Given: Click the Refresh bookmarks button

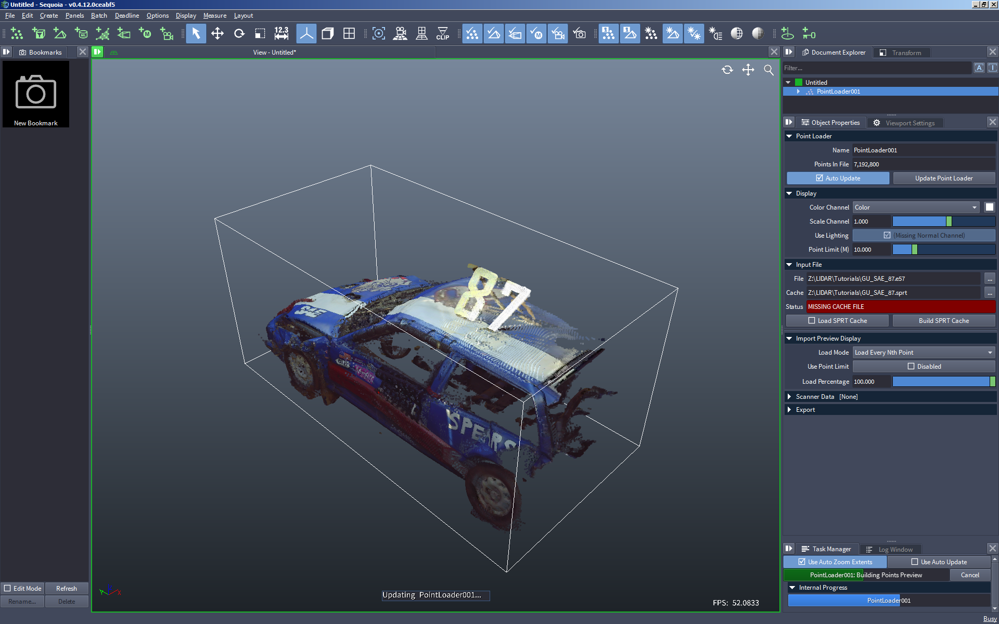Looking at the screenshot, I should pyautogui.click(x=67, y=589).
